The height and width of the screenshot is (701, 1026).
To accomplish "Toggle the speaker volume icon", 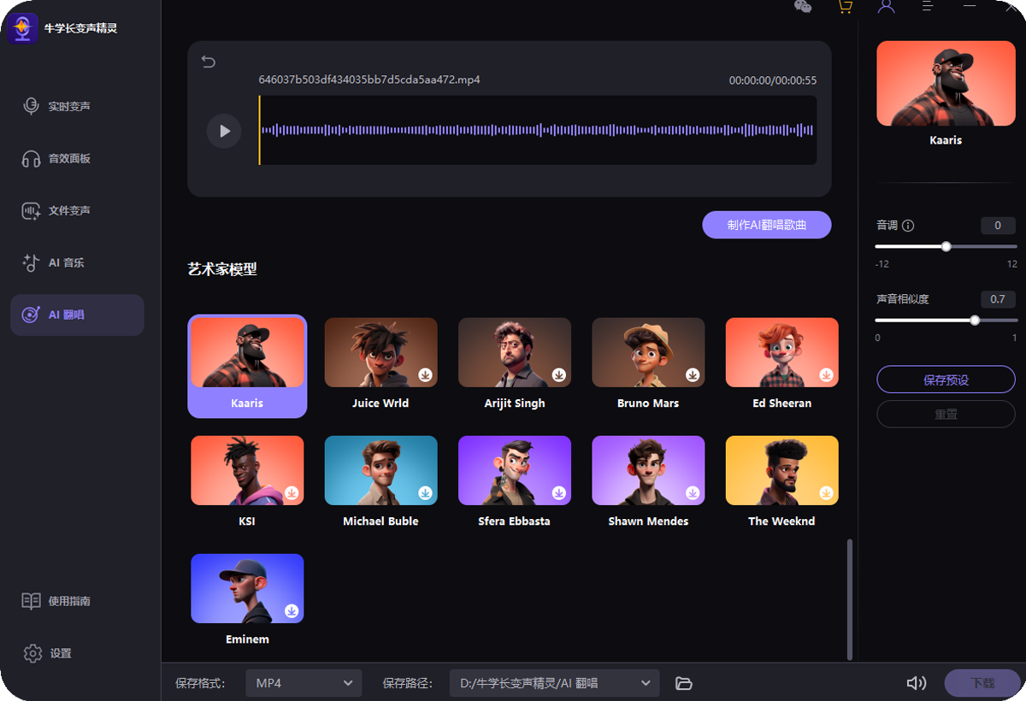I will click(917, 683).
